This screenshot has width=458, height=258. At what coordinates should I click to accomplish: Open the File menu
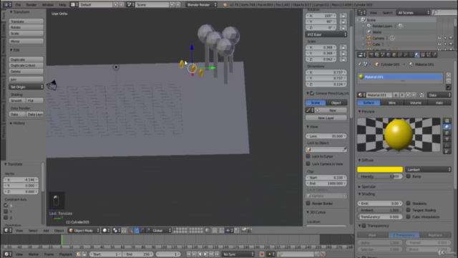click(18, 5)
